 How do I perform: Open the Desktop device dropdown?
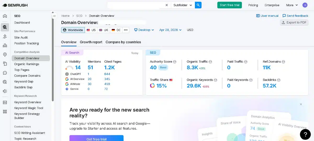pos(144,30)
